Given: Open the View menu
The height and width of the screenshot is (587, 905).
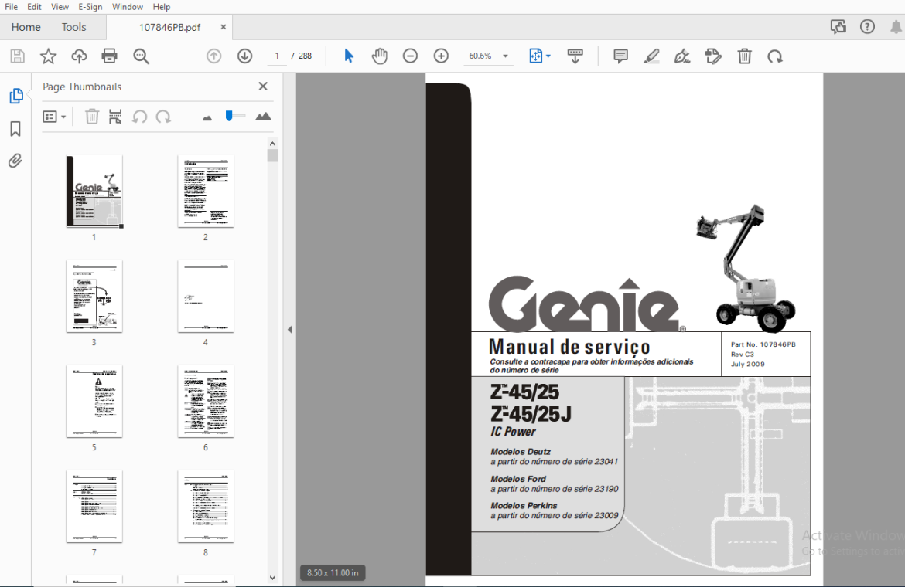Looking at the screenshot, I should [60, 7].
